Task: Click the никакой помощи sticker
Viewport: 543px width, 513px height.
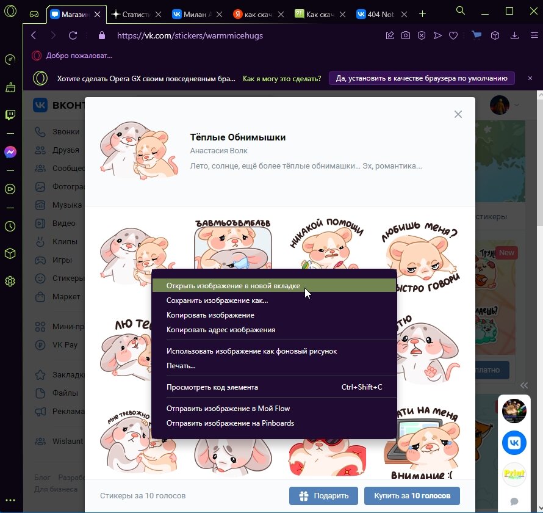Action: click(x=326, y=243)
